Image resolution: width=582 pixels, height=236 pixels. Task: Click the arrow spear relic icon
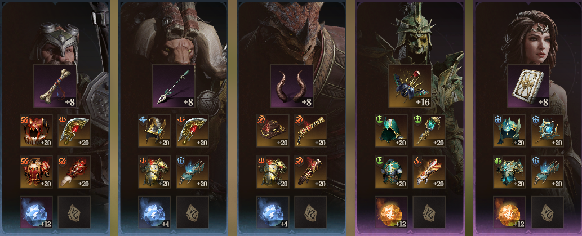click(174, 86)
